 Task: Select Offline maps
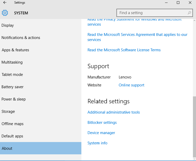coord(41,124)
